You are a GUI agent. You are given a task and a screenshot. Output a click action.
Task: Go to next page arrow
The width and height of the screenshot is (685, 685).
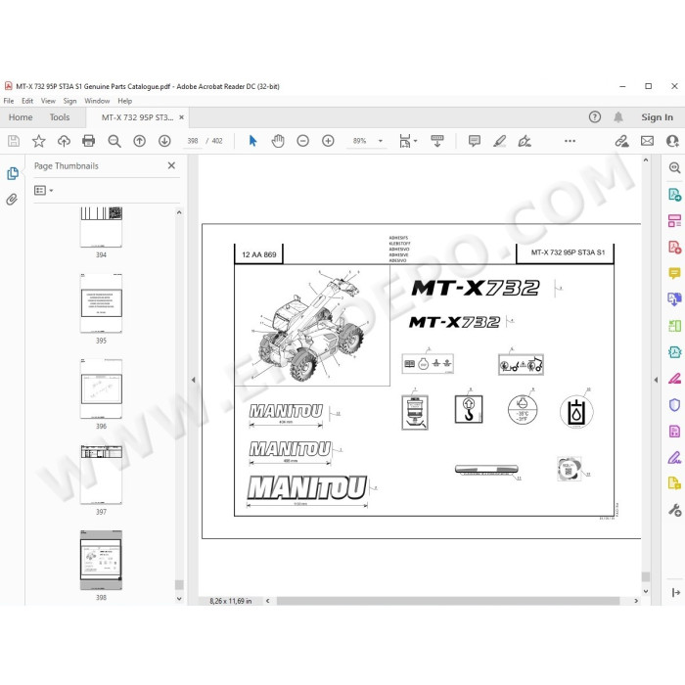pos(164,141)
